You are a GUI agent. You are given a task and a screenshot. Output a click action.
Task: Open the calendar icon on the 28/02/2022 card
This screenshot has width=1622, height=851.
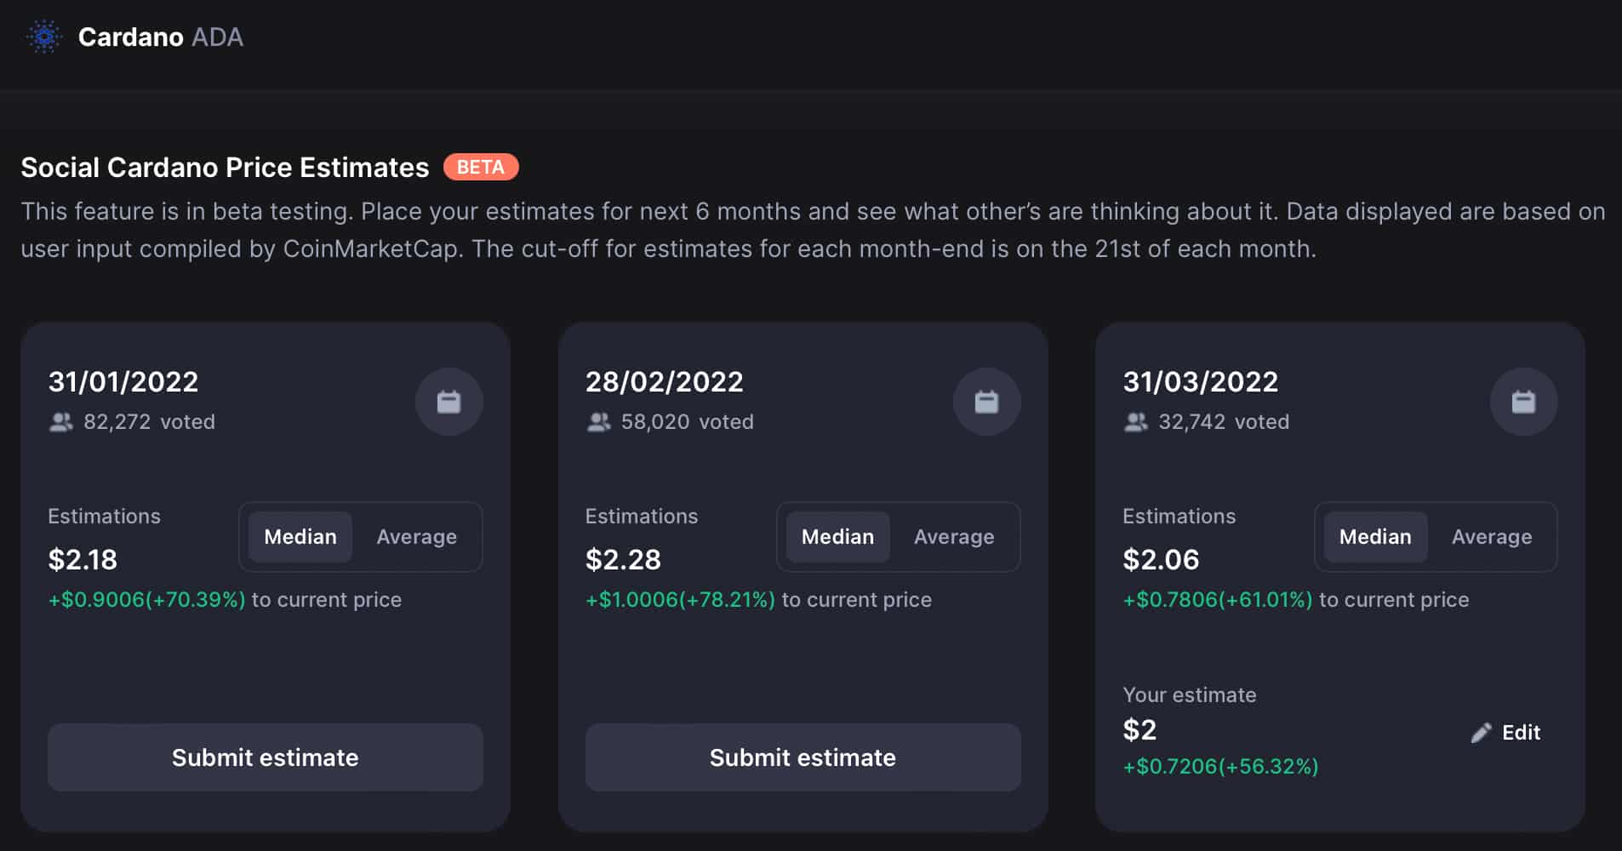(x=986, y=401)
